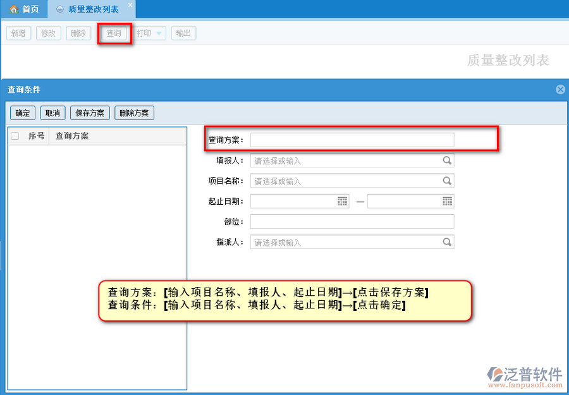Screen dimensions: 569x395
Task: Click the 输出 toolbar button
Action: pyautogui.click(x=183, y=33)
